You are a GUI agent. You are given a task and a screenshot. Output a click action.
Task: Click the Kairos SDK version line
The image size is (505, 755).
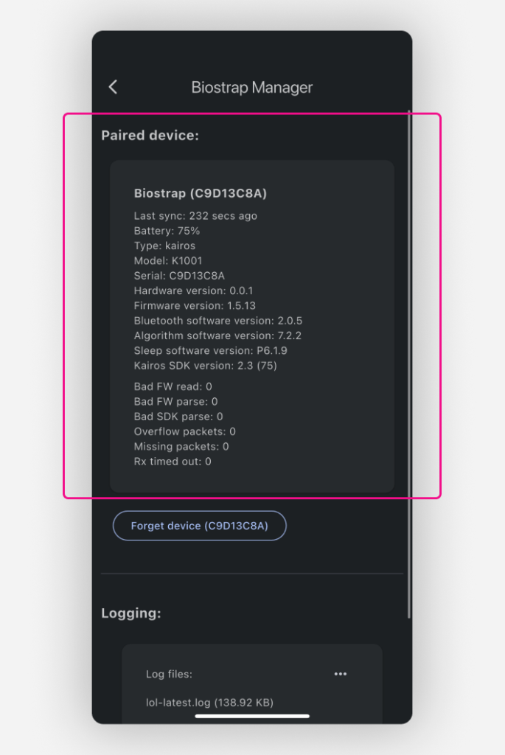(x=205, y=366)
